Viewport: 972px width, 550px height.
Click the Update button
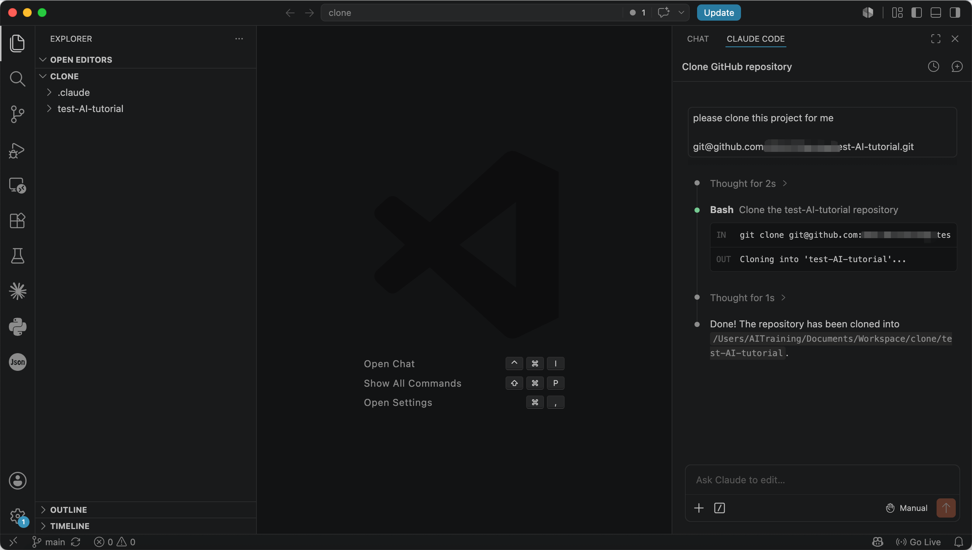click(x=719, y=13)
